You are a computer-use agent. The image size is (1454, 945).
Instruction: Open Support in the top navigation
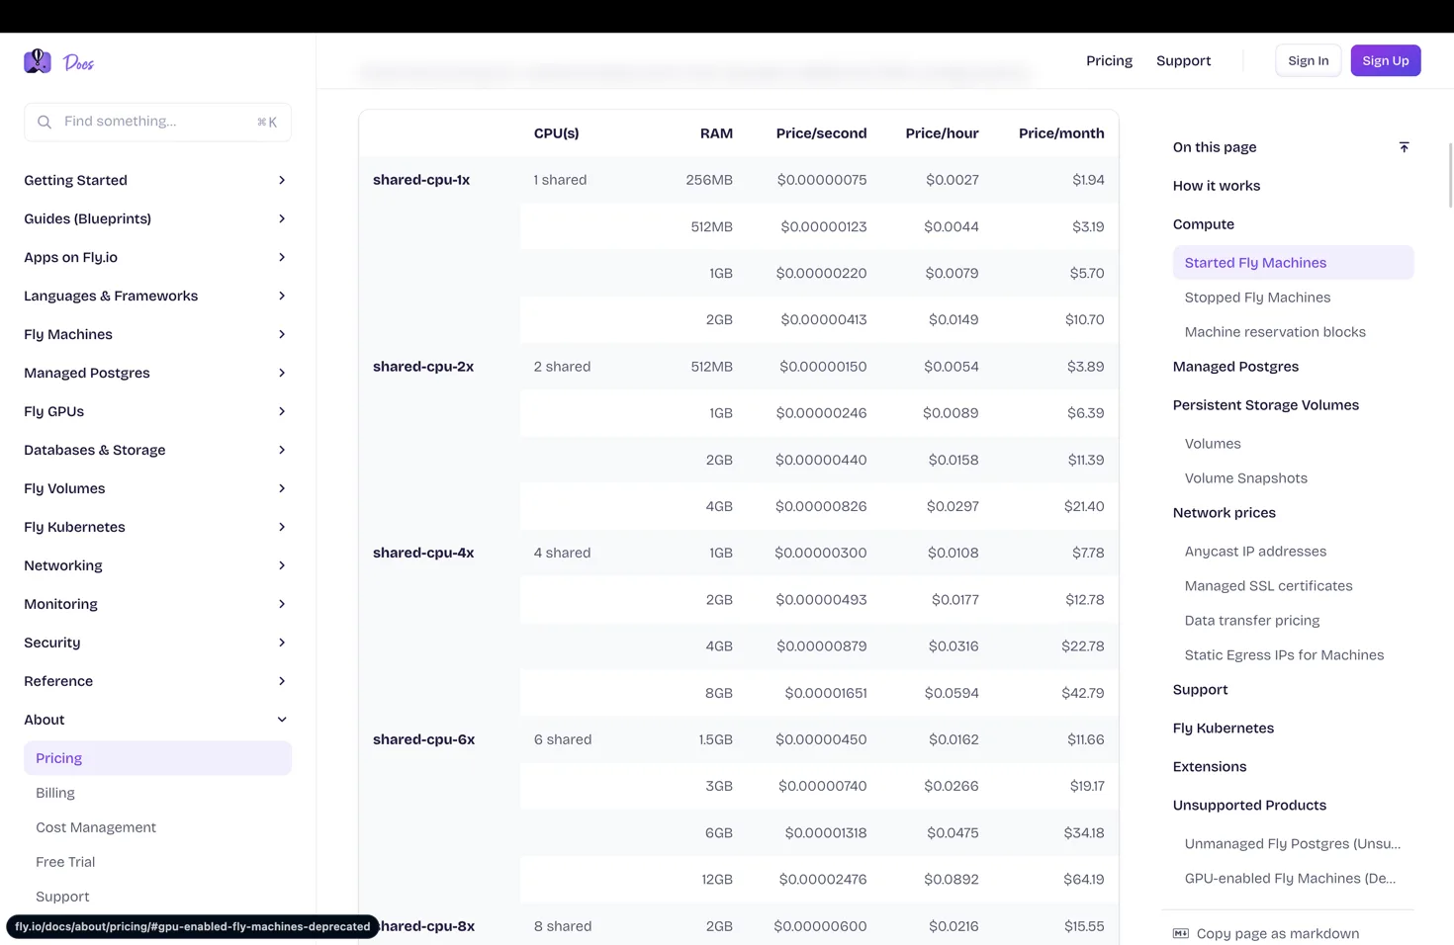coord(1183,60)
